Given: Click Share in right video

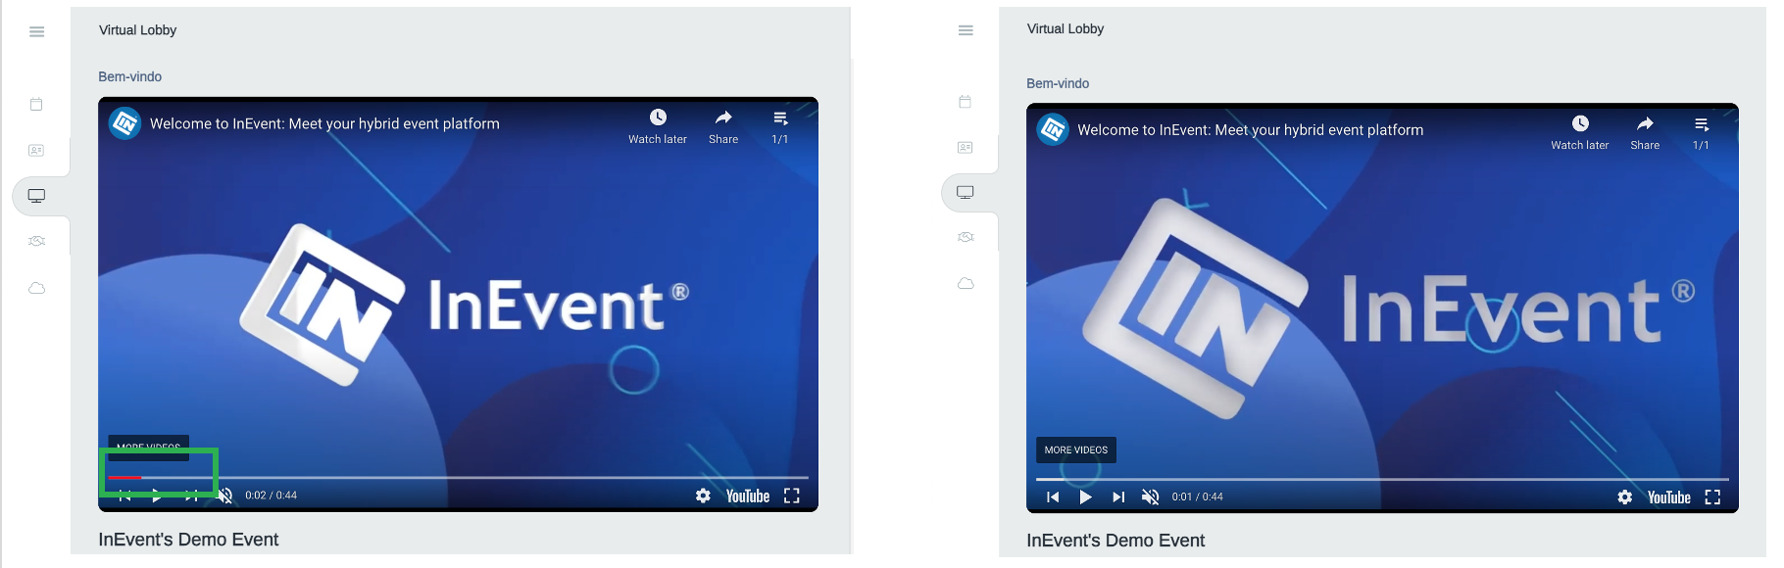Looking at the screenshot, I should point(1645,132).
